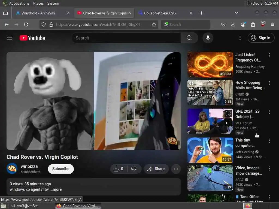The width and height of the screenshot is (279, 209).
Task: Switch to the Waydroid - ArchWiki tab
Action: coord(43,13)
